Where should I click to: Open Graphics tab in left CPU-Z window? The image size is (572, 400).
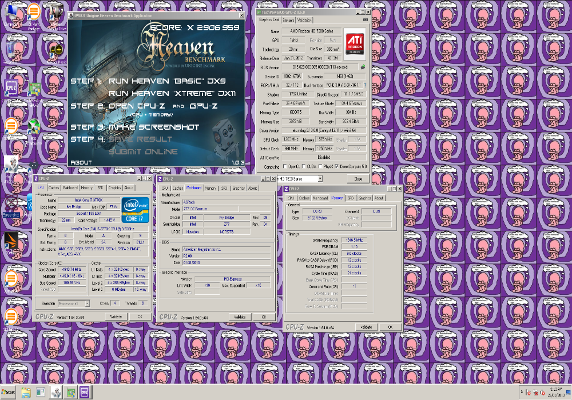114,187
